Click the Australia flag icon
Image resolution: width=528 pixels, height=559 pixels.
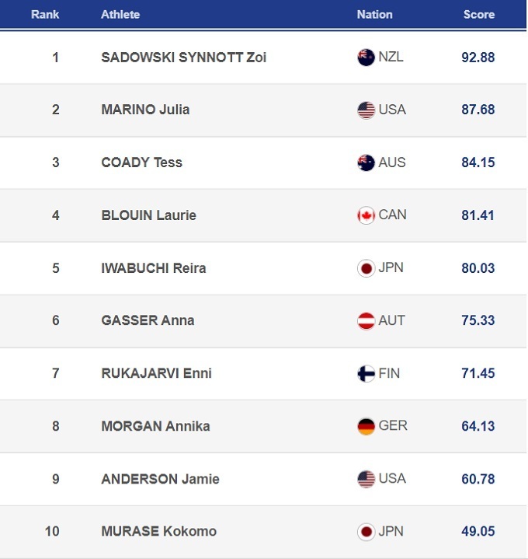(x=366, y=162)
